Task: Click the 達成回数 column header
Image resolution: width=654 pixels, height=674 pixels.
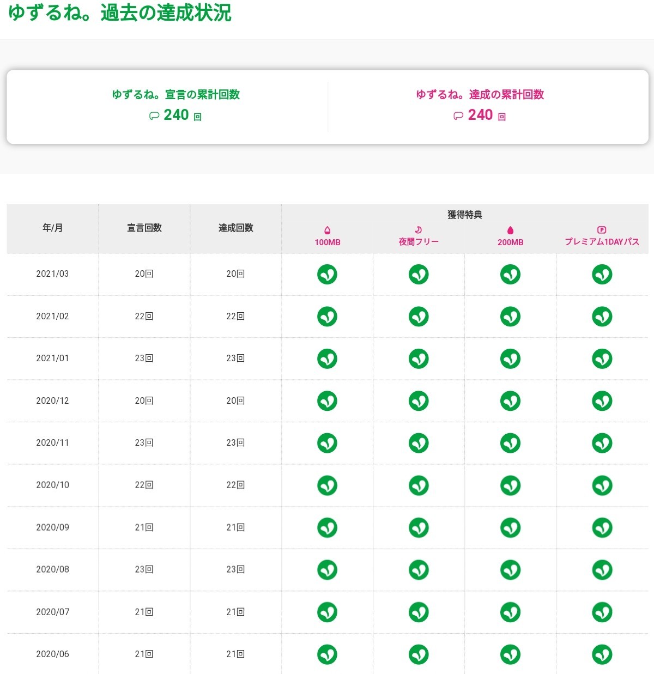Action: [x=236, y=228]
